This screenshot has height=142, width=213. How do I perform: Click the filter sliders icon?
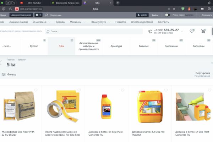pos(4,74)
